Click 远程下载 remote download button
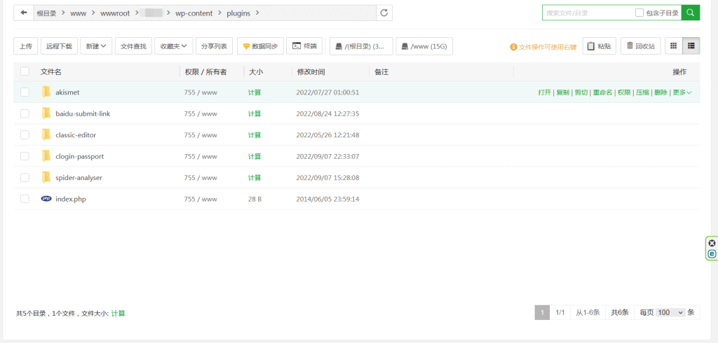Image resolution: width=718 pixels, height=343 pixels. tap(60, 45)
